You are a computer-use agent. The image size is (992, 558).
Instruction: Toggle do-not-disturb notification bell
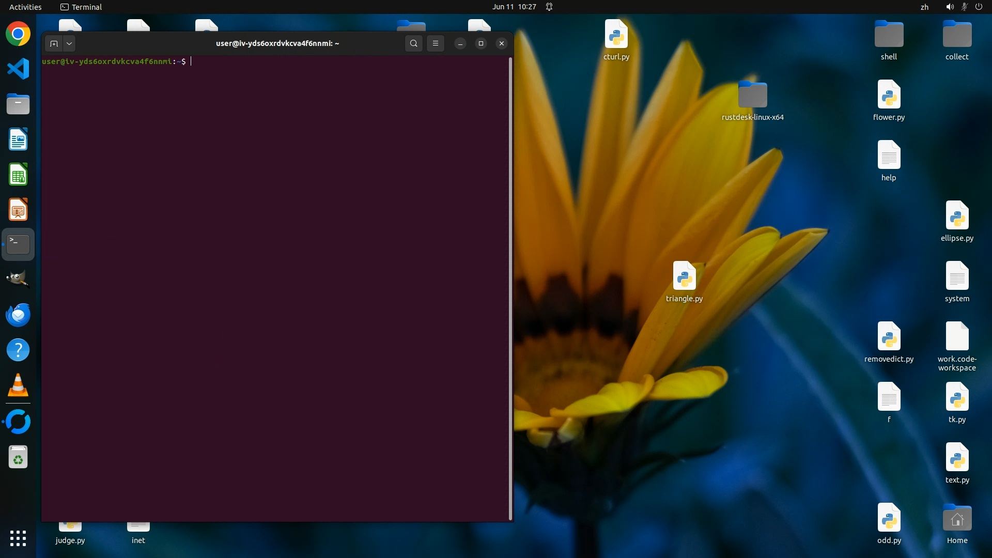[549, 7]
